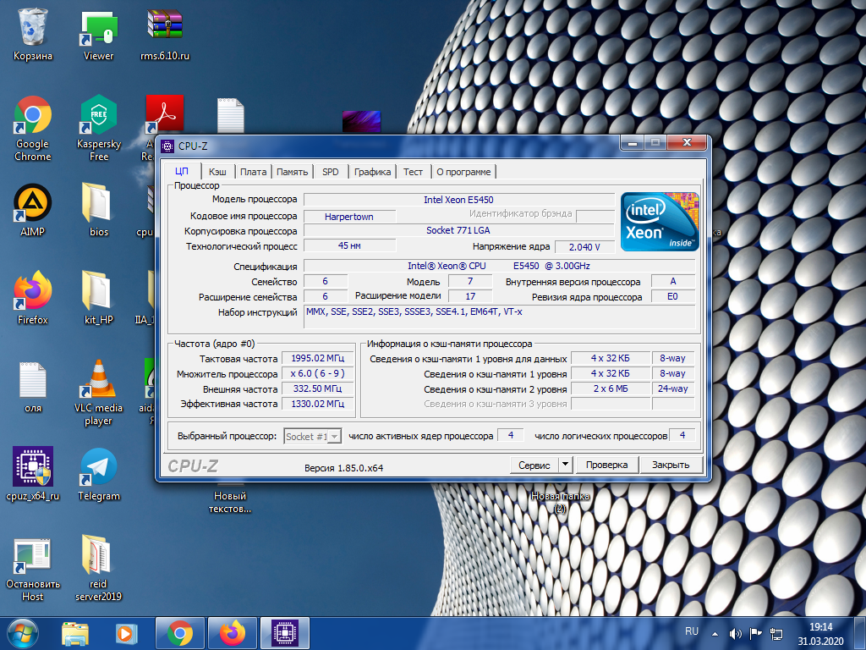
Task: Open the cpuz_x64_ru desktop icon
Action: pyautogui.click(x=33, y=468)
